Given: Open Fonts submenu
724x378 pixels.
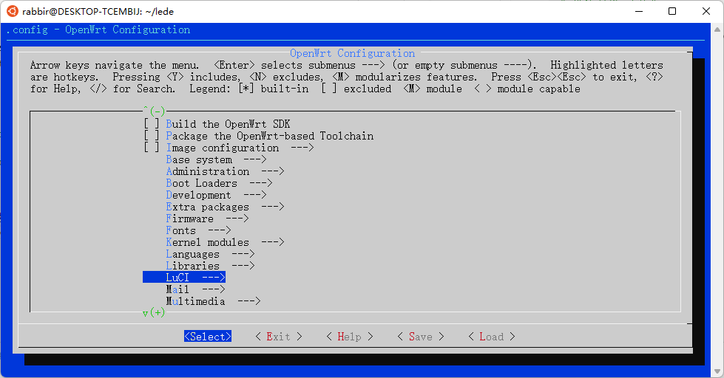Looking at the screenshot, I should click(x=198, y=230).
